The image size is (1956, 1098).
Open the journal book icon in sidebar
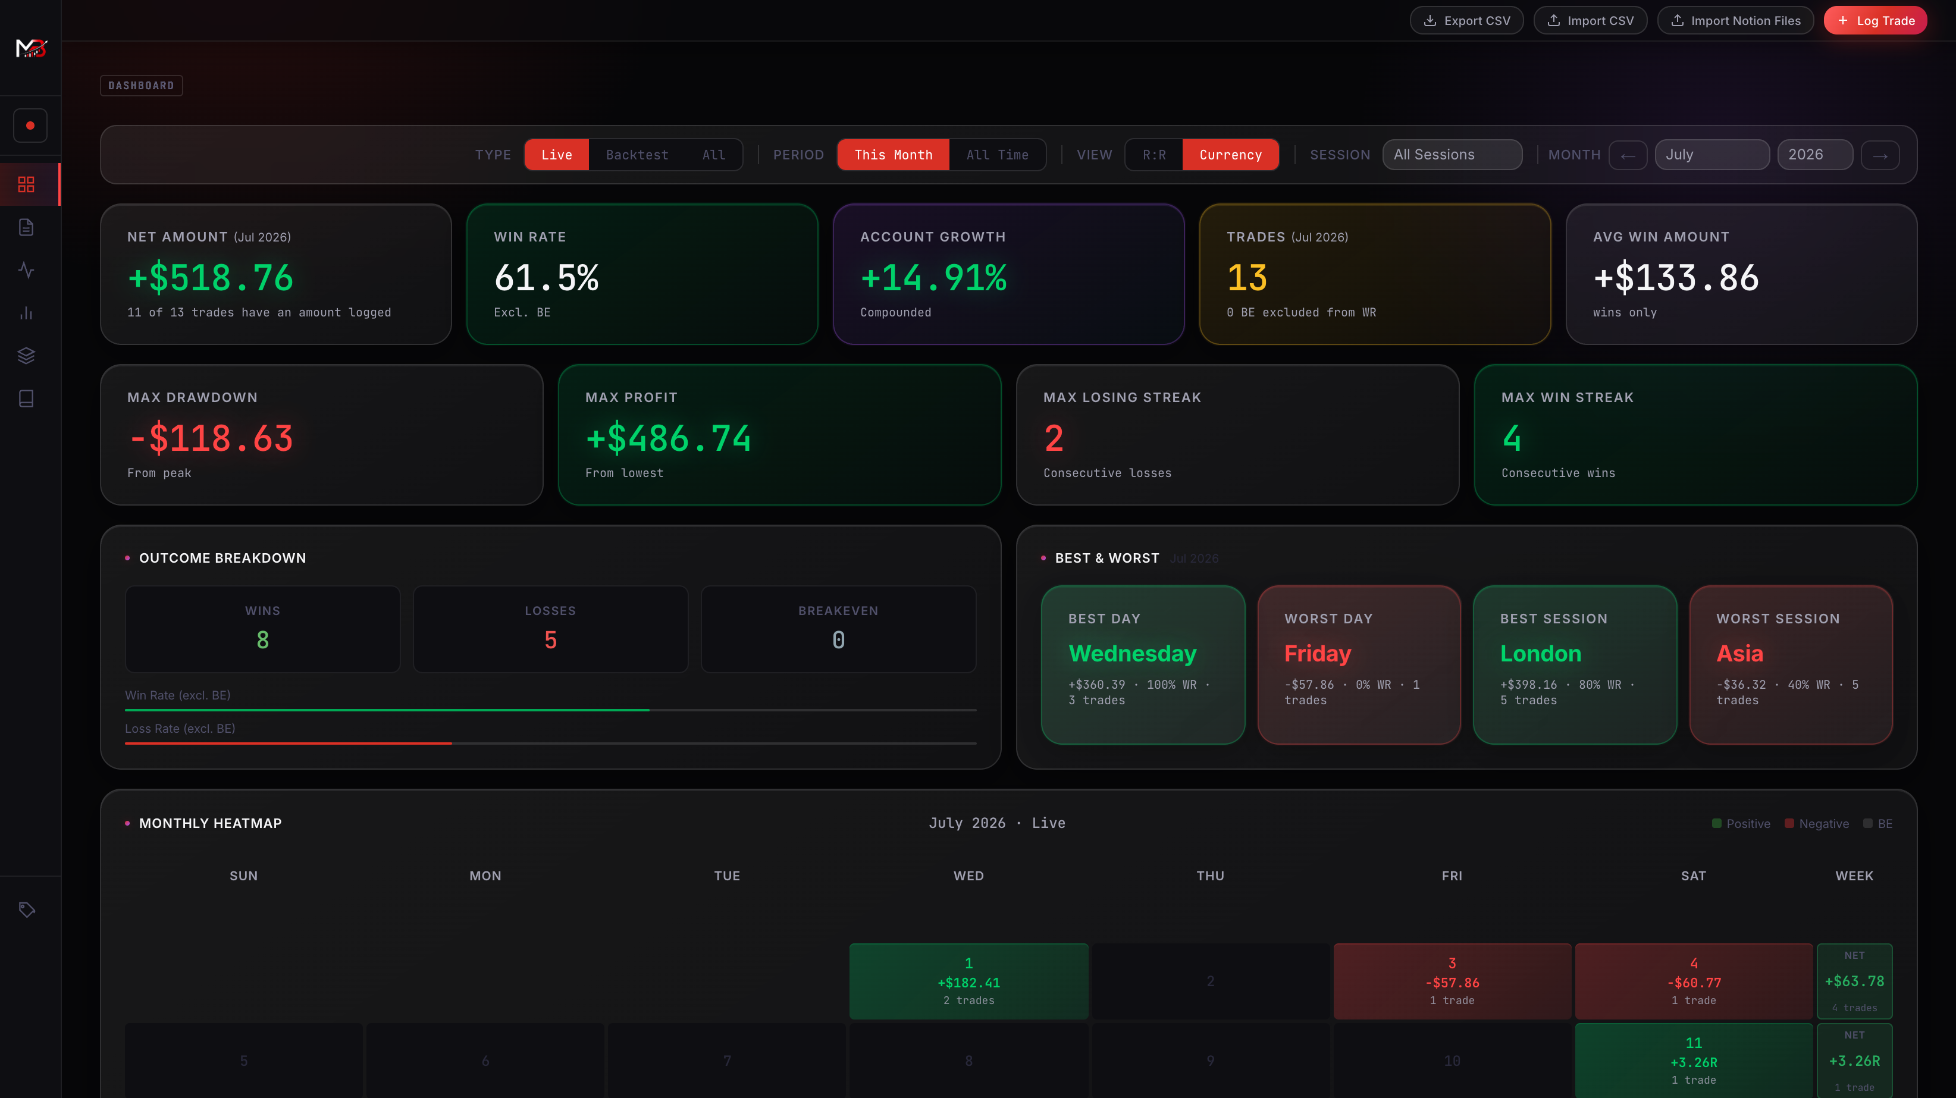[x=27, y=399]
